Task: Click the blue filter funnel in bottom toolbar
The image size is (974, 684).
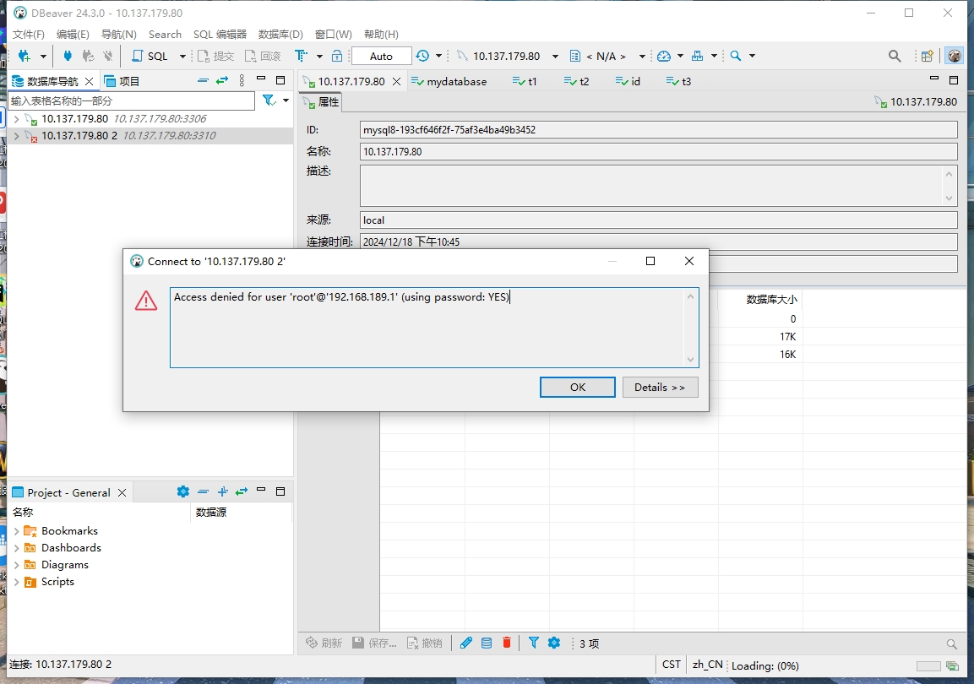Action: coord(534,643)
